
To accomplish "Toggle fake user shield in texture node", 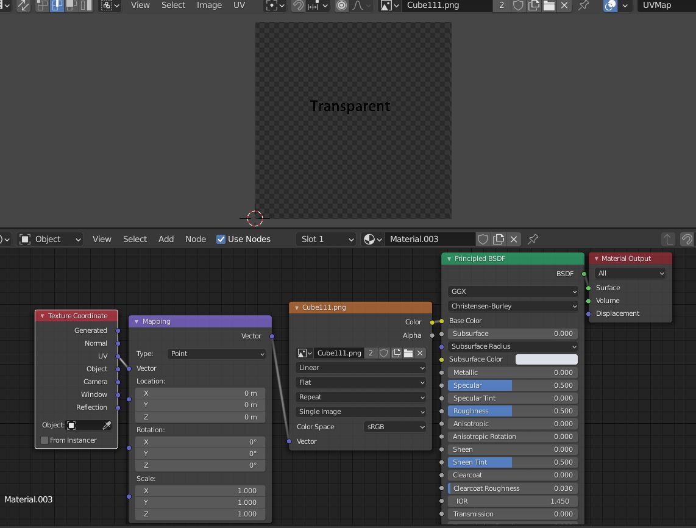I will [383, 353].
